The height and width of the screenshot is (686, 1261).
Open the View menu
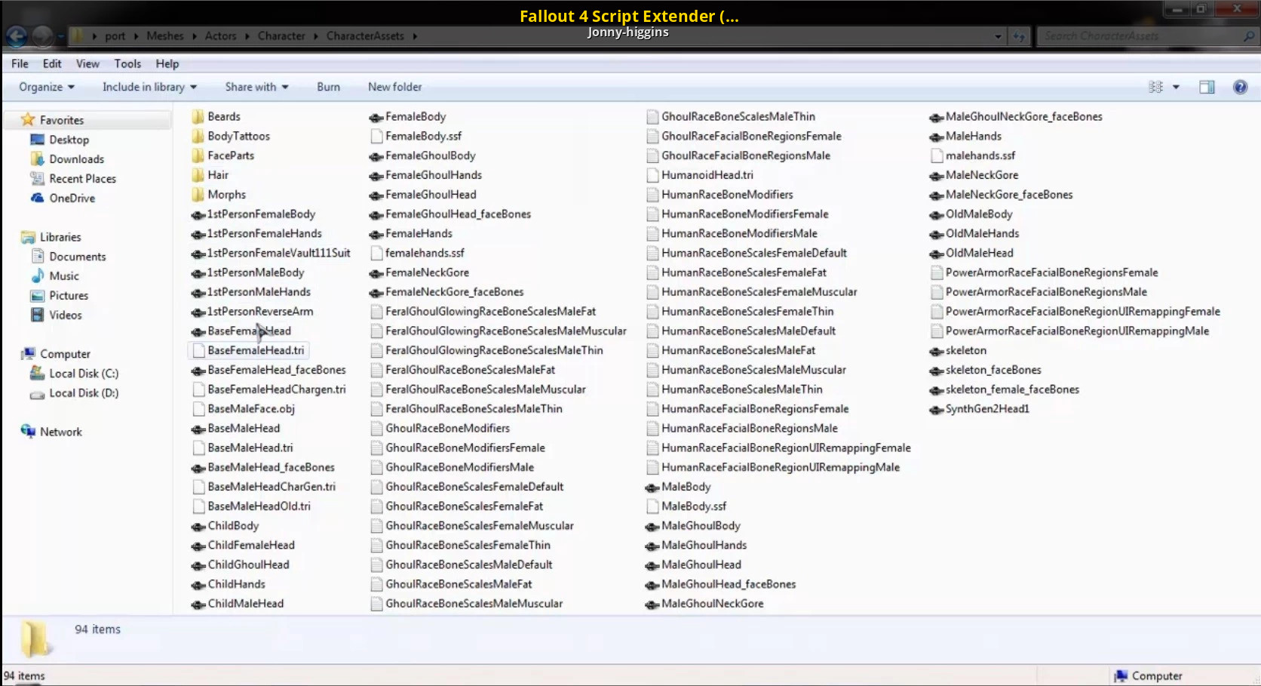coord(87,63)
